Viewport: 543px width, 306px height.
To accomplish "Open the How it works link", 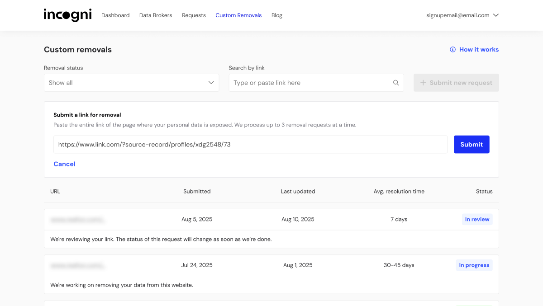I will coord(479,50).
